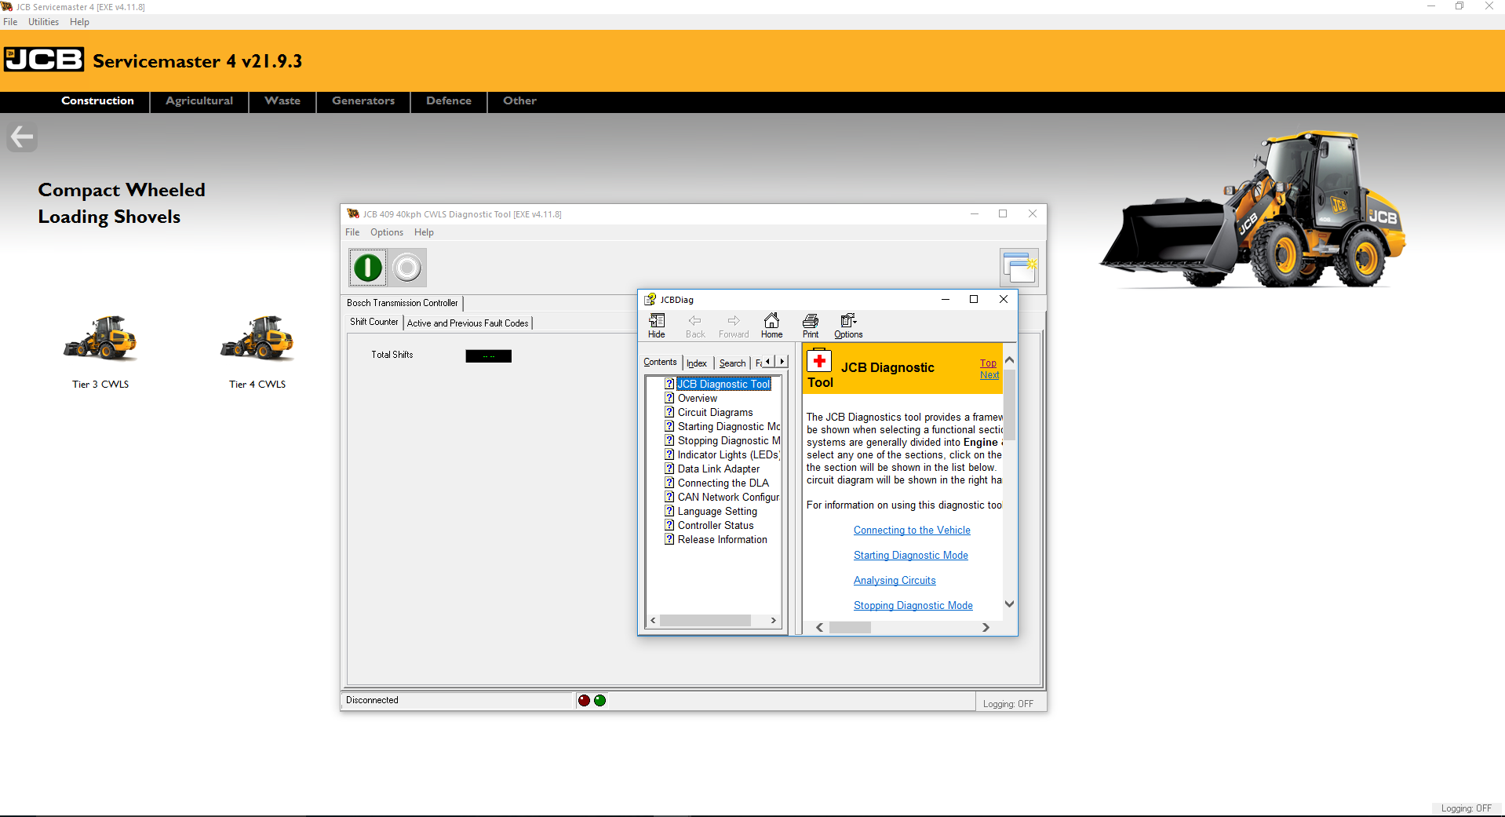
Task: Click the Forward navigation icon in JCBDiag
Action: (733, 325)
